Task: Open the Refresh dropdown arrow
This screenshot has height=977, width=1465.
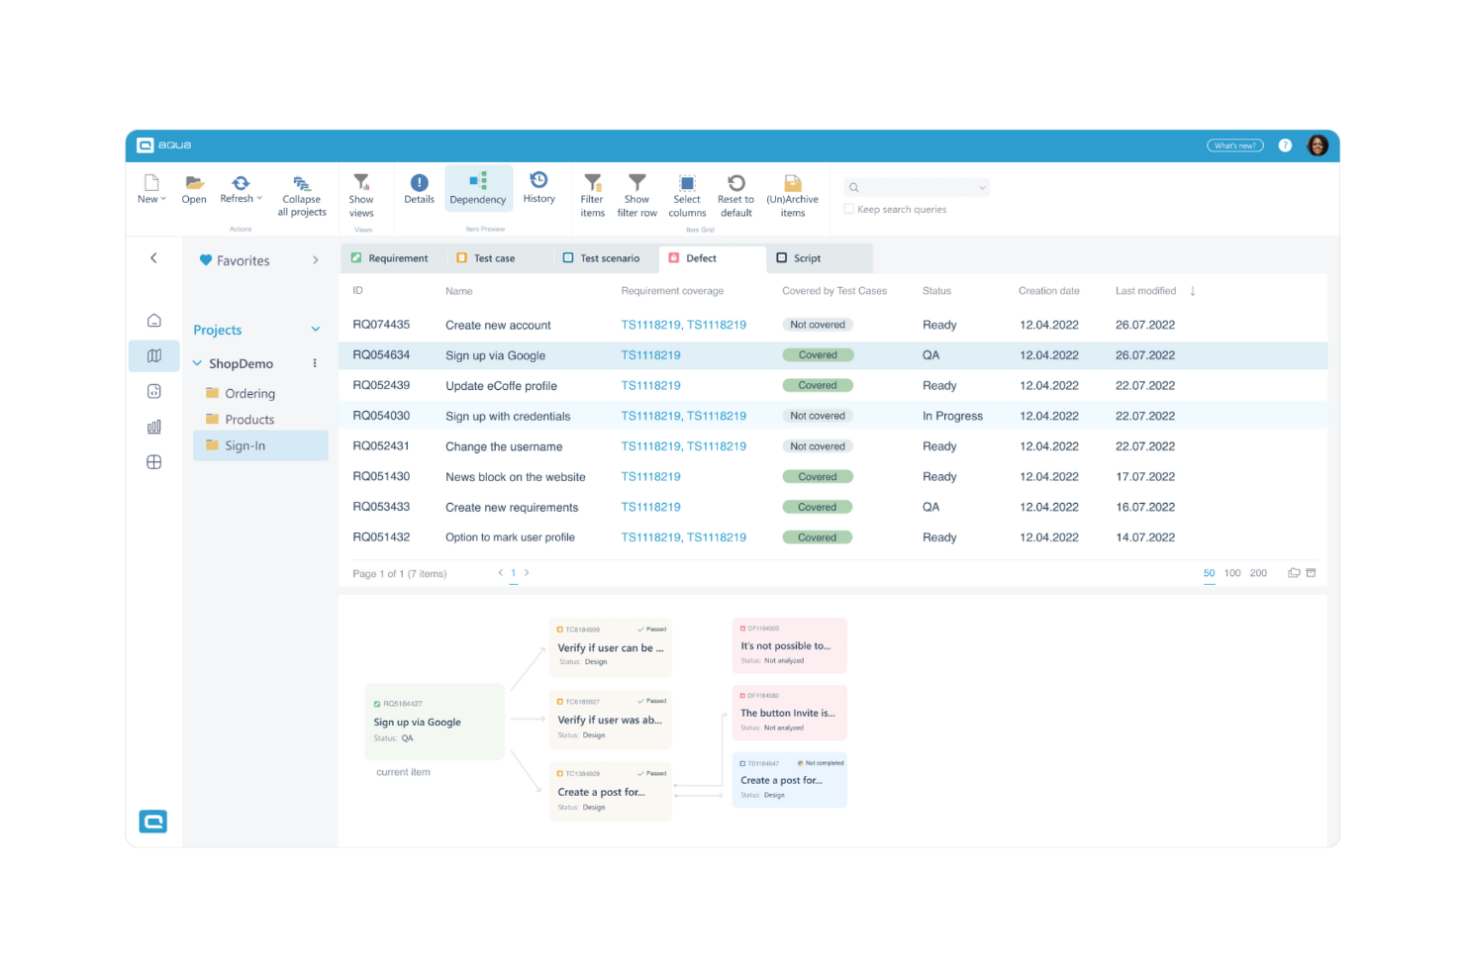Action: 259,197
